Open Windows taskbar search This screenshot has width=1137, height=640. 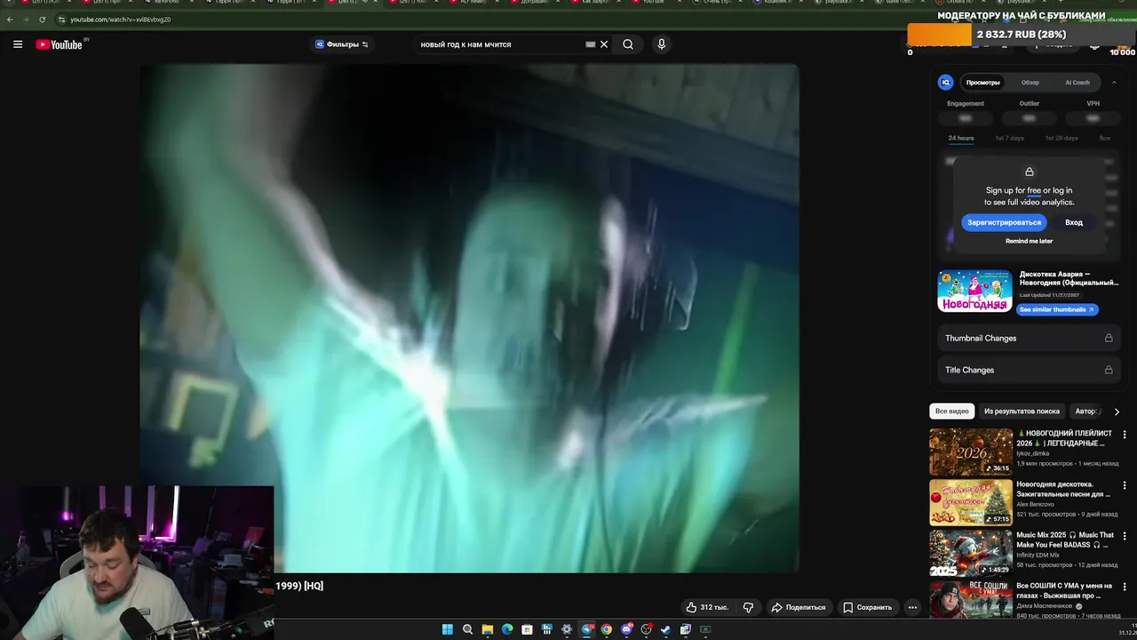(467, 629)
